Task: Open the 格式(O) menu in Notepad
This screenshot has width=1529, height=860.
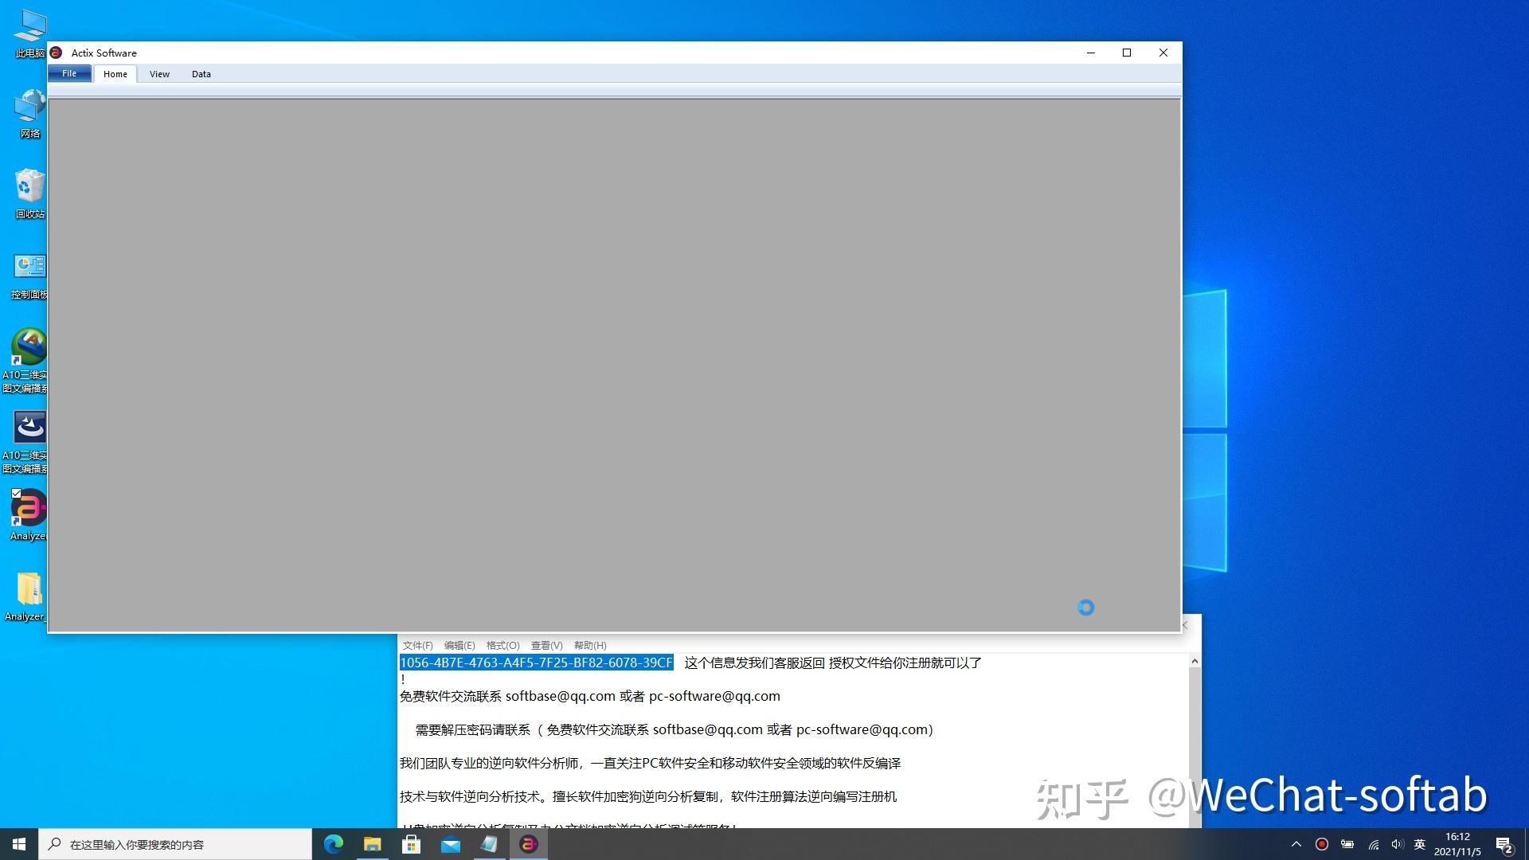Action: point(502,646)
